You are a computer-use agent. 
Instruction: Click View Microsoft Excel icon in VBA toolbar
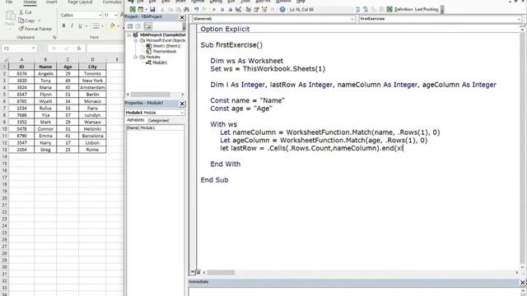133,9
